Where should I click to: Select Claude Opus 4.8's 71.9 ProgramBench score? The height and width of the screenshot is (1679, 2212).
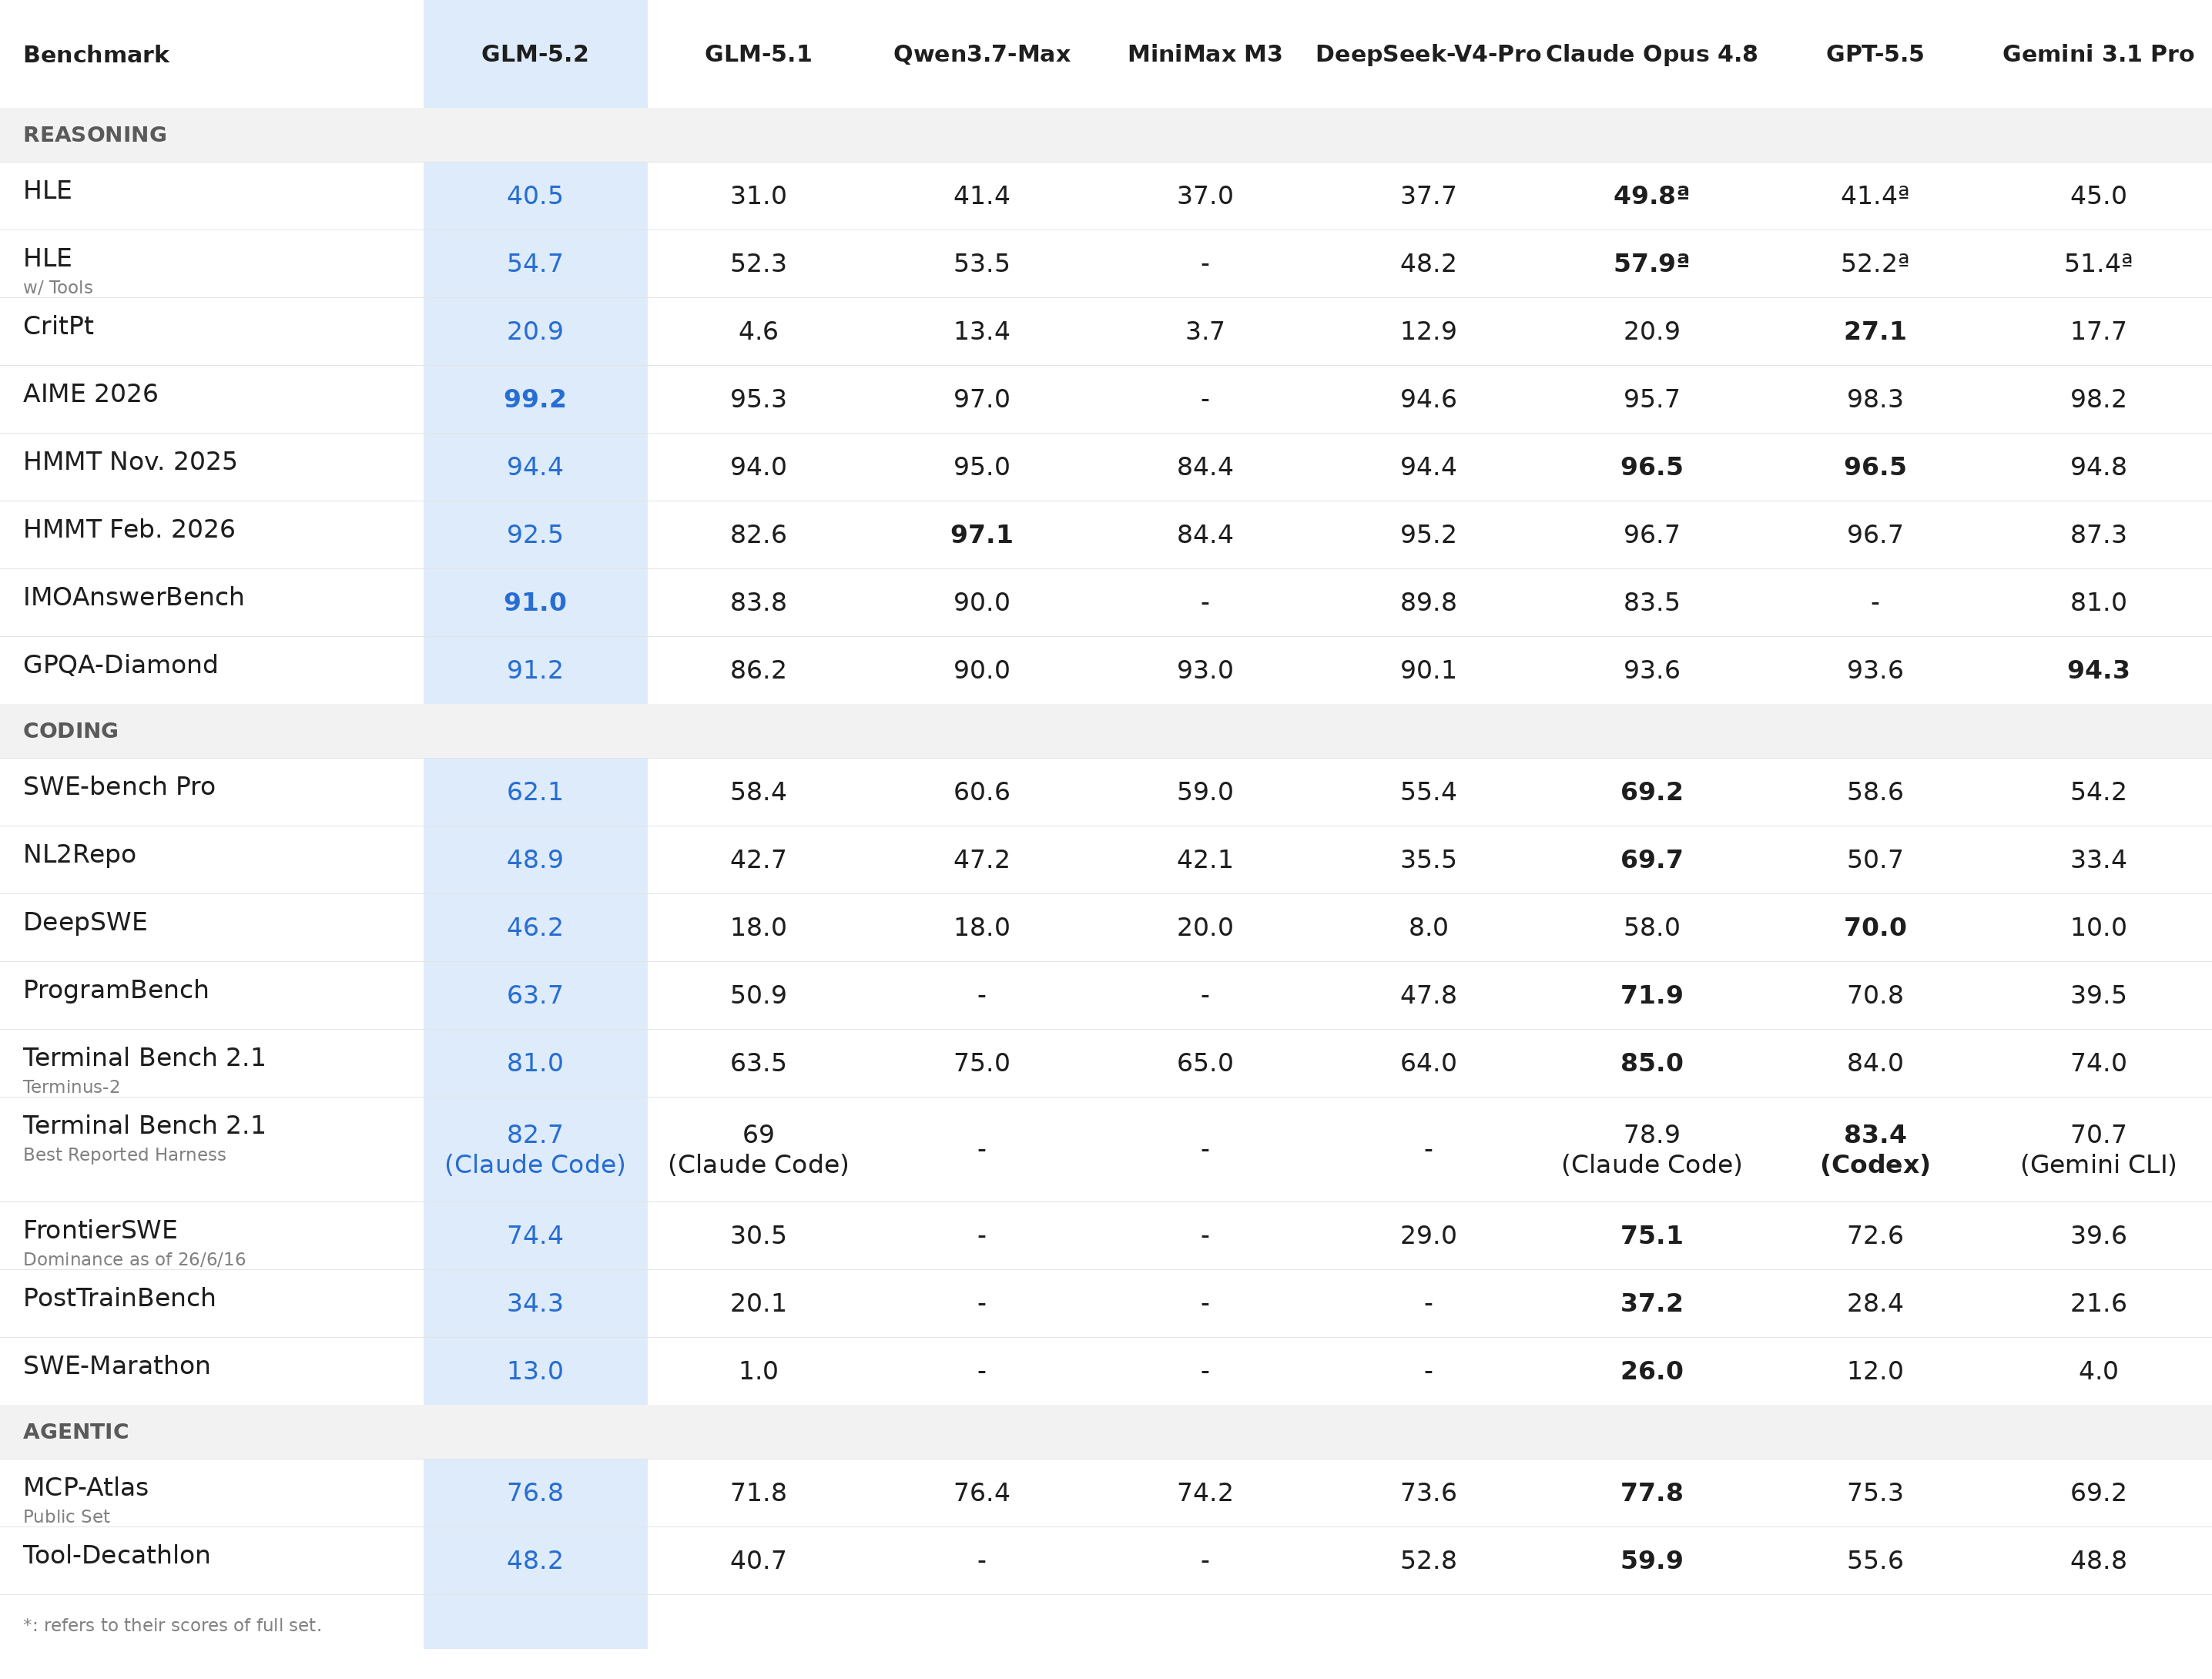(x=1651, y=996)
